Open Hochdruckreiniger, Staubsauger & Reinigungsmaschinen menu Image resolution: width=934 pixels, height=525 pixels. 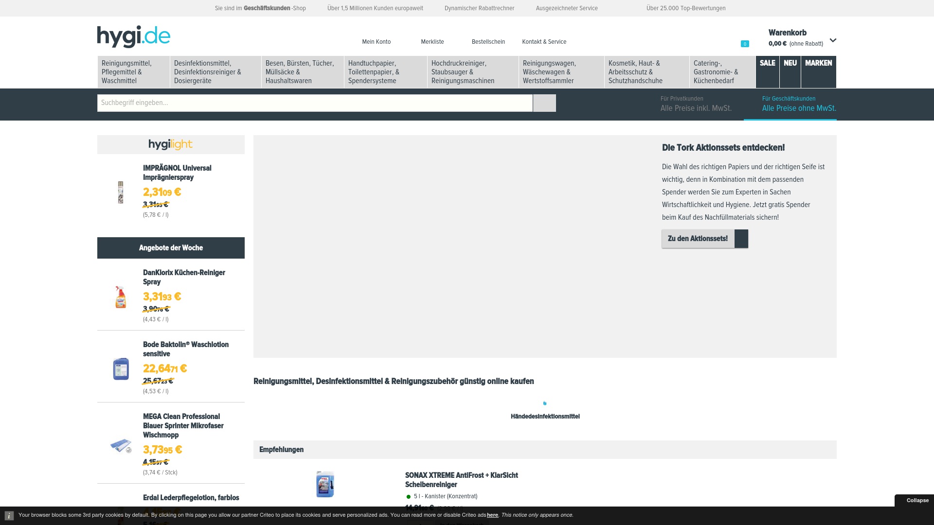473,72
